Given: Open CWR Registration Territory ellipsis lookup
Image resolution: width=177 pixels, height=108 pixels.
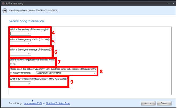Looking at the screenshot, I should pyautogui.click(x=29, y=84).
